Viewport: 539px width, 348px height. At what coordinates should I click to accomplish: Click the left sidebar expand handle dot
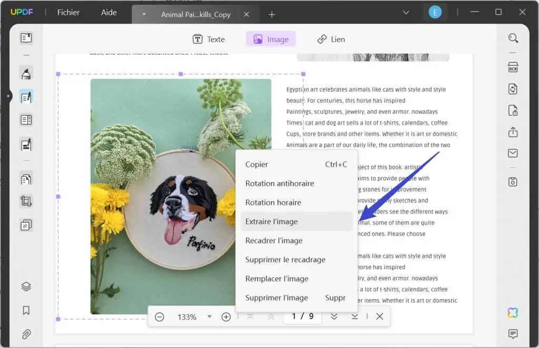(x=8, y=96)
